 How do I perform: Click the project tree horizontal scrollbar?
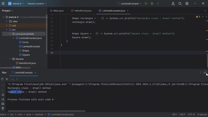click(x=15, y=68)
